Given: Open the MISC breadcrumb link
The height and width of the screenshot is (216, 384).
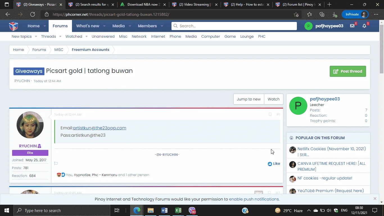Looking at the screenshot, I should click(x=59, y=50).
